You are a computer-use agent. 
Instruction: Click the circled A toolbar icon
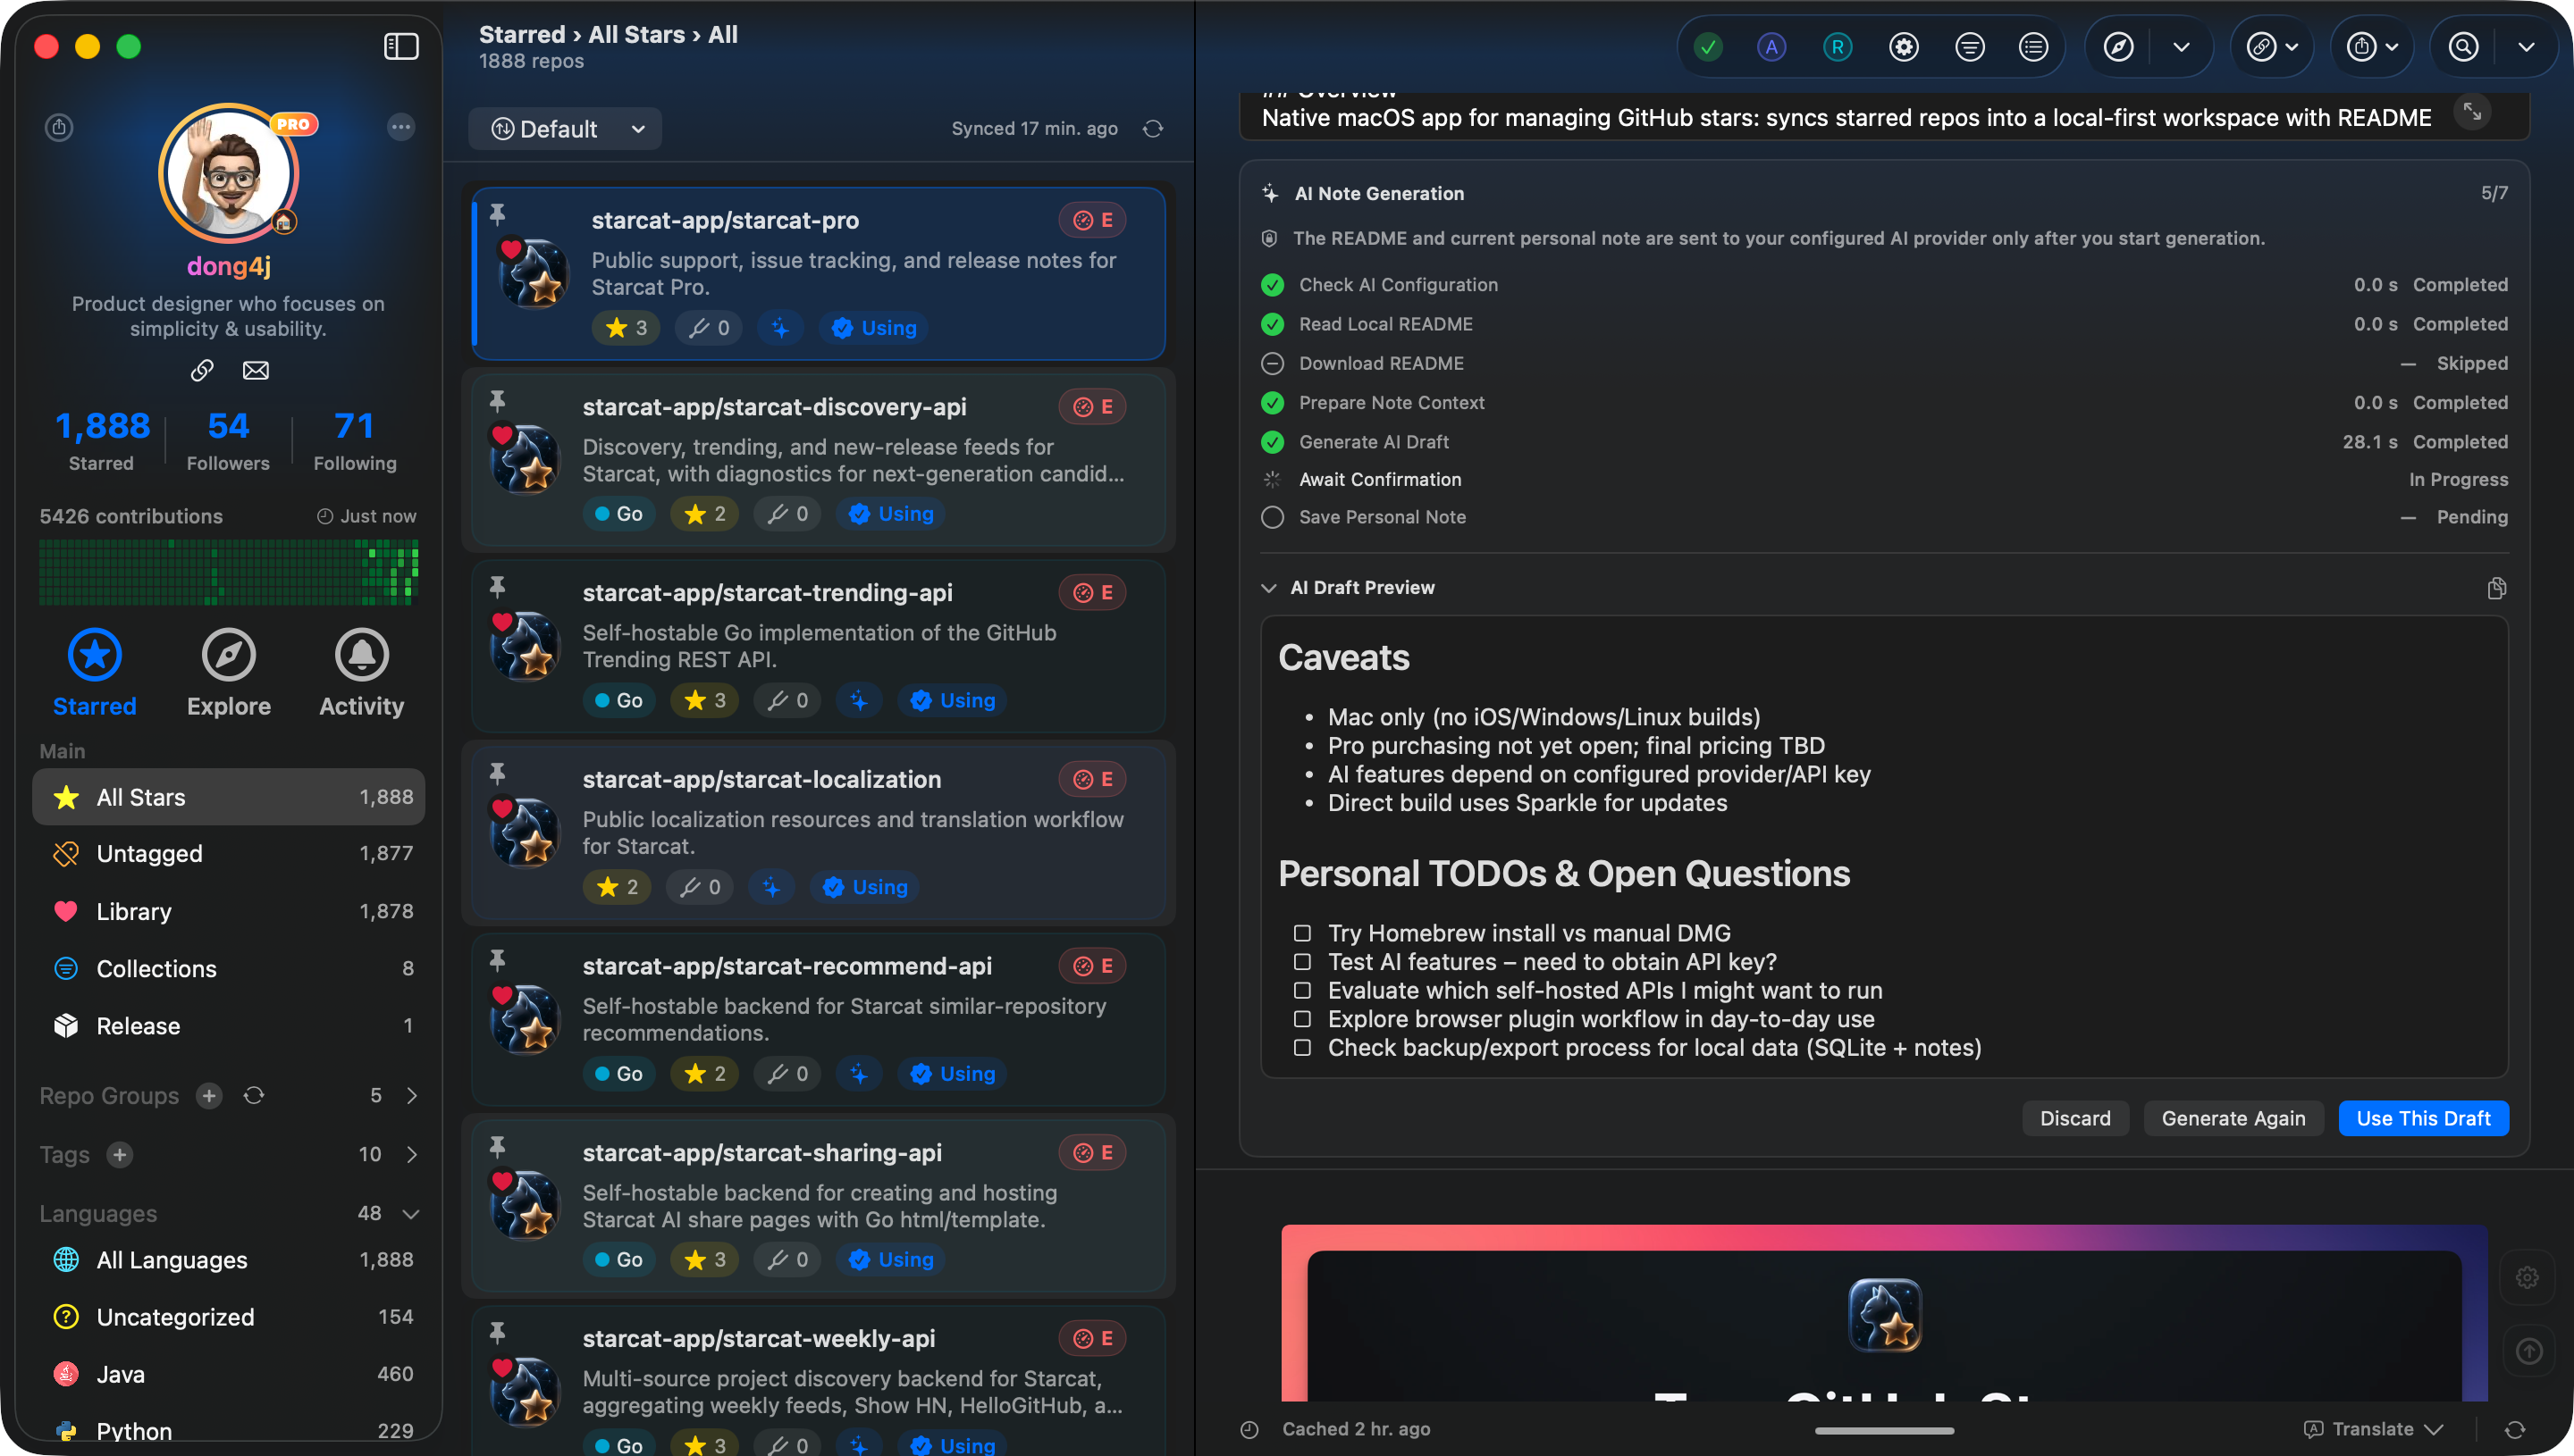pyautogui.click(x=1771, y=47)
